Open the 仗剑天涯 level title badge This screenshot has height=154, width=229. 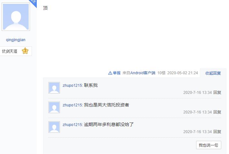click(10, 51)
